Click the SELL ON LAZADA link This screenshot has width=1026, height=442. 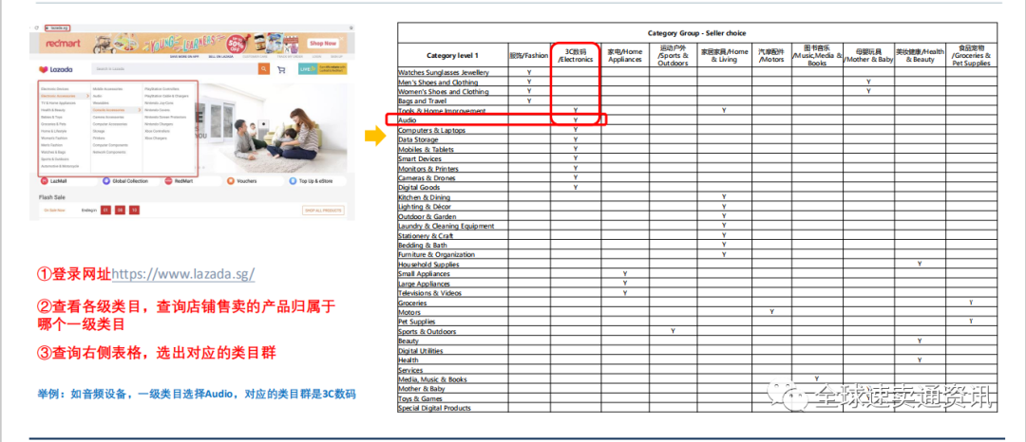click(x=221, y=57)
